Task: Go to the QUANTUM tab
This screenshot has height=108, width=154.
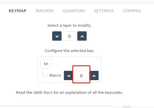Action: tap(74, 11)
